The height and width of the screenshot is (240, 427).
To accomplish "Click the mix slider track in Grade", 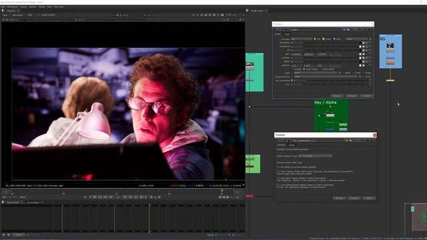I will point(336,85).
